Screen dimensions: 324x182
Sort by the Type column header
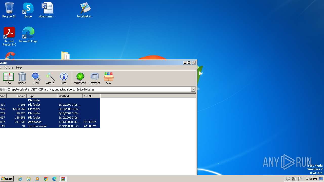point(42,96)
